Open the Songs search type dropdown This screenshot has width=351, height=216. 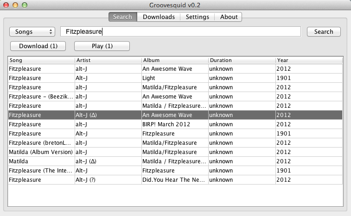[32, 32]
